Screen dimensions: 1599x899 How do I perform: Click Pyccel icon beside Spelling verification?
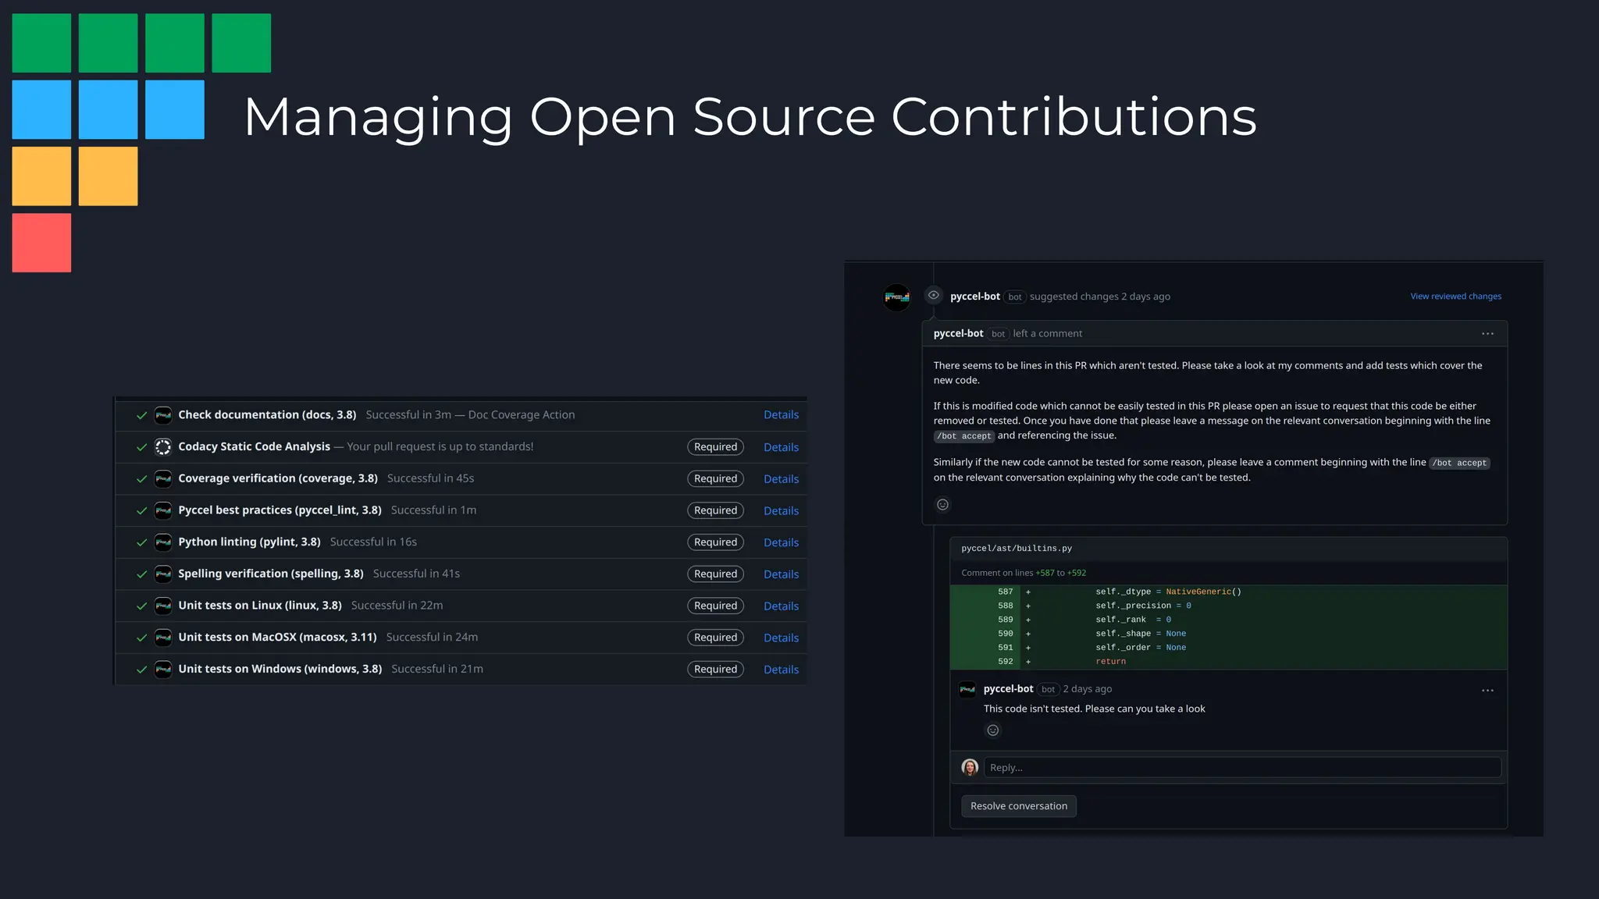tap(162, 574)
